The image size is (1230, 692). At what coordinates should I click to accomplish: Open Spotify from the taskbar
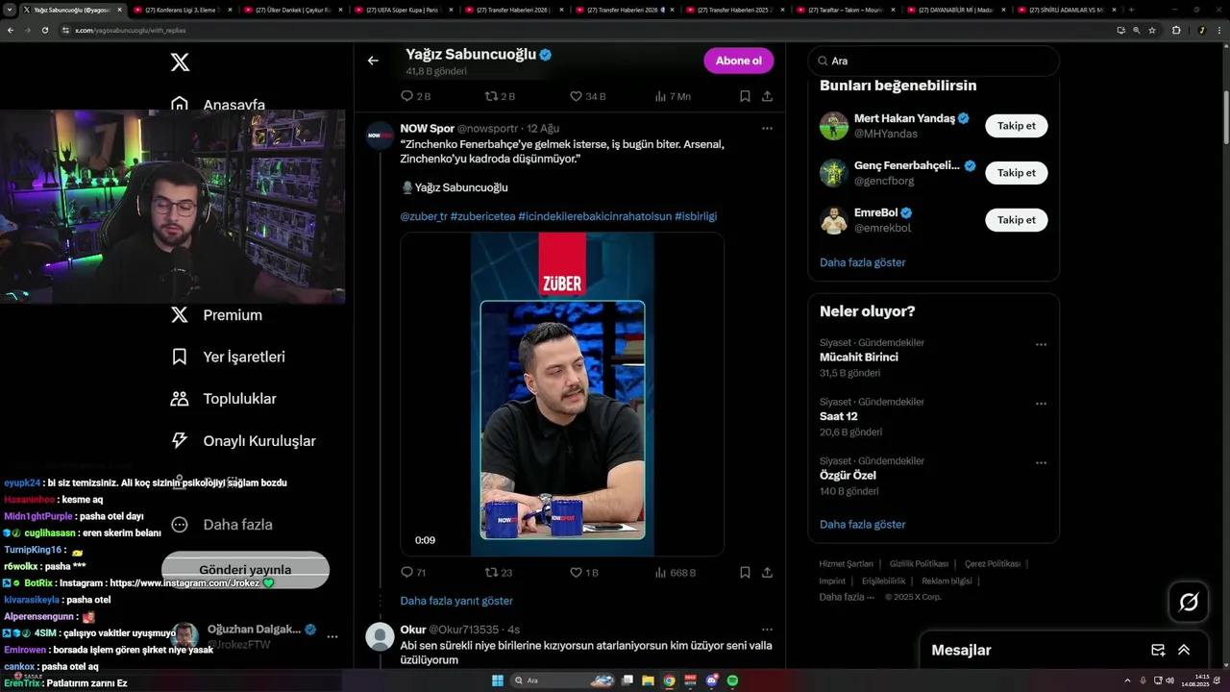[732, 680]
